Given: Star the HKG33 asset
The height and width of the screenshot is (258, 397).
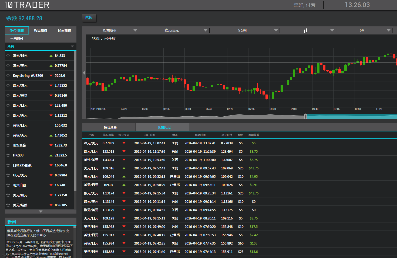Looking at the screenshot, I should [x=8, y=155].
